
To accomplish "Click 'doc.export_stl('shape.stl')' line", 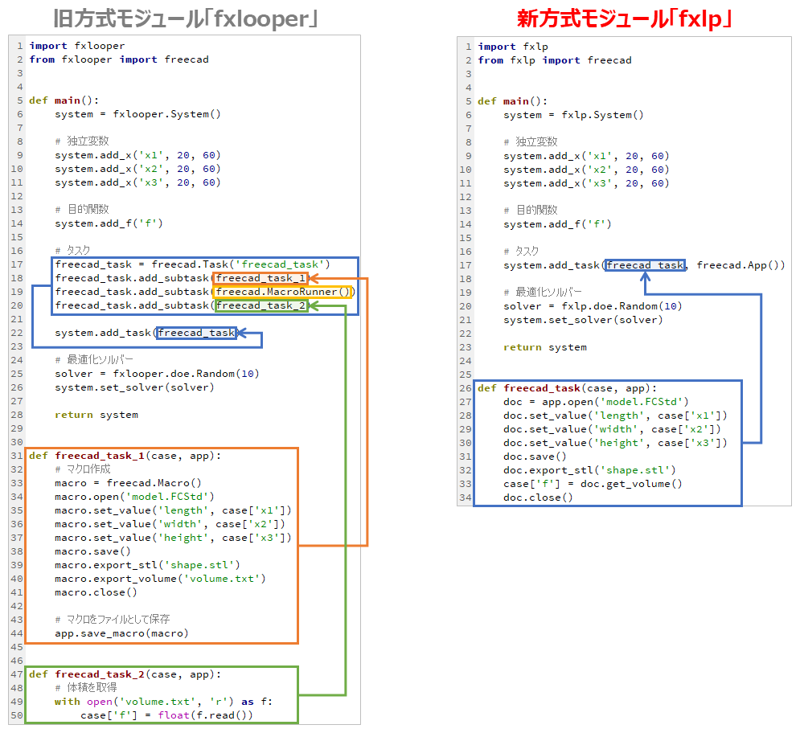I will pos(589,469).
